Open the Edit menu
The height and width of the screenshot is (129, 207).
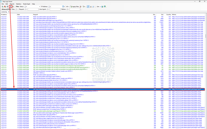[7, 4]
